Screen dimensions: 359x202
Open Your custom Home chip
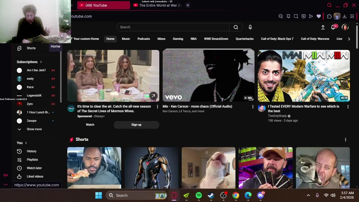tap(85, 39)
